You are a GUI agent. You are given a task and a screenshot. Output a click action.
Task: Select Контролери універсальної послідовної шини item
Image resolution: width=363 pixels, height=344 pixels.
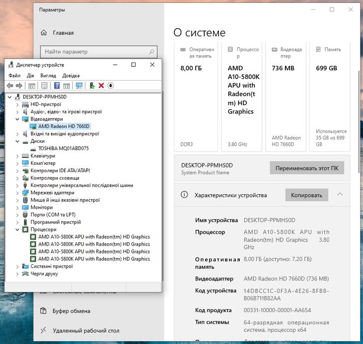82,186
